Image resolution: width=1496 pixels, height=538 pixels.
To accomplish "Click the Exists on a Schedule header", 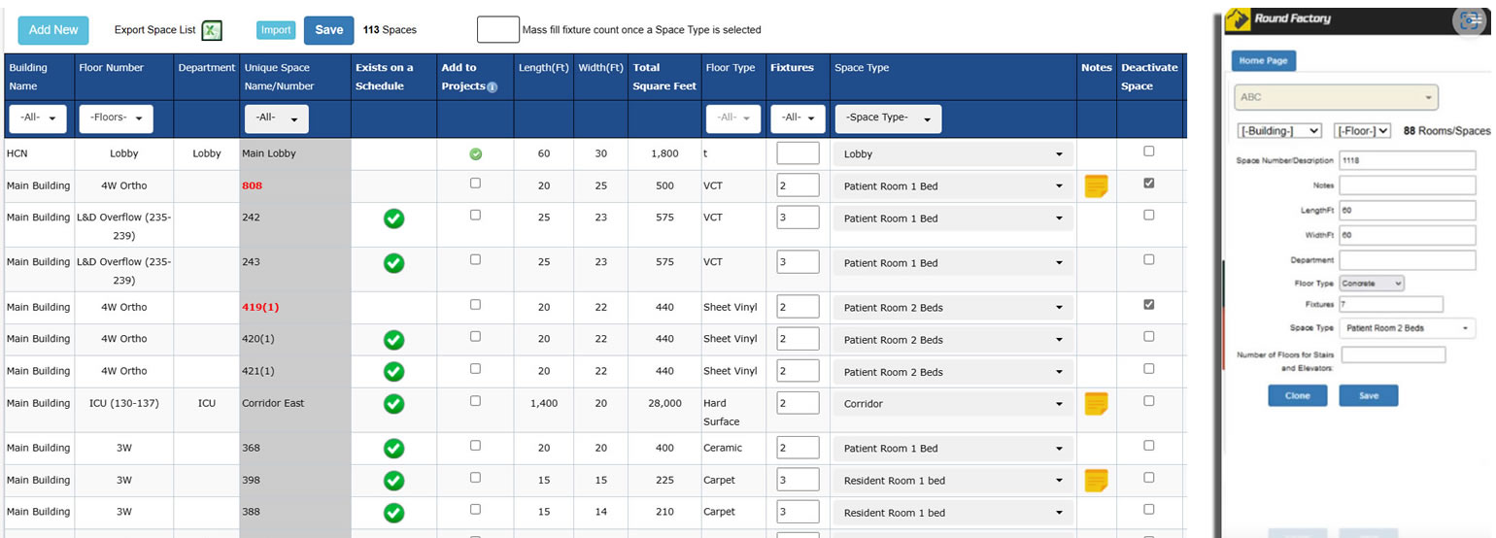I will click(385, 77).
